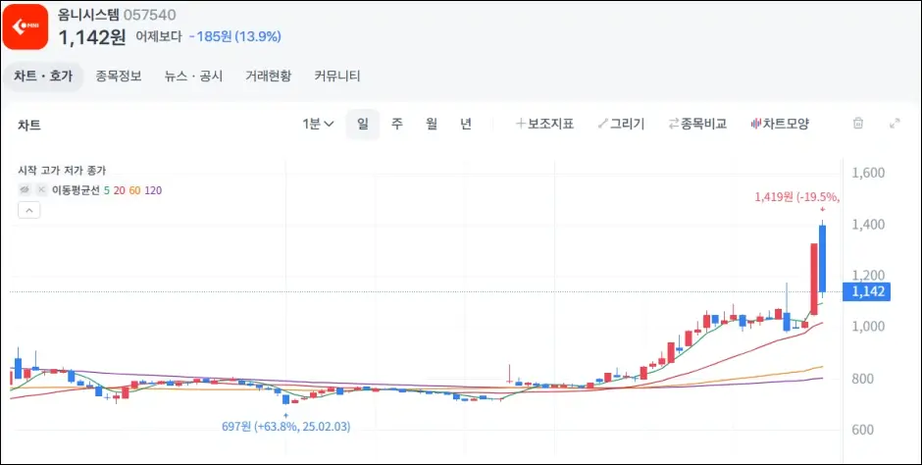Click the -185원 (13.9%) change text
922x465 pixels.
235,36
